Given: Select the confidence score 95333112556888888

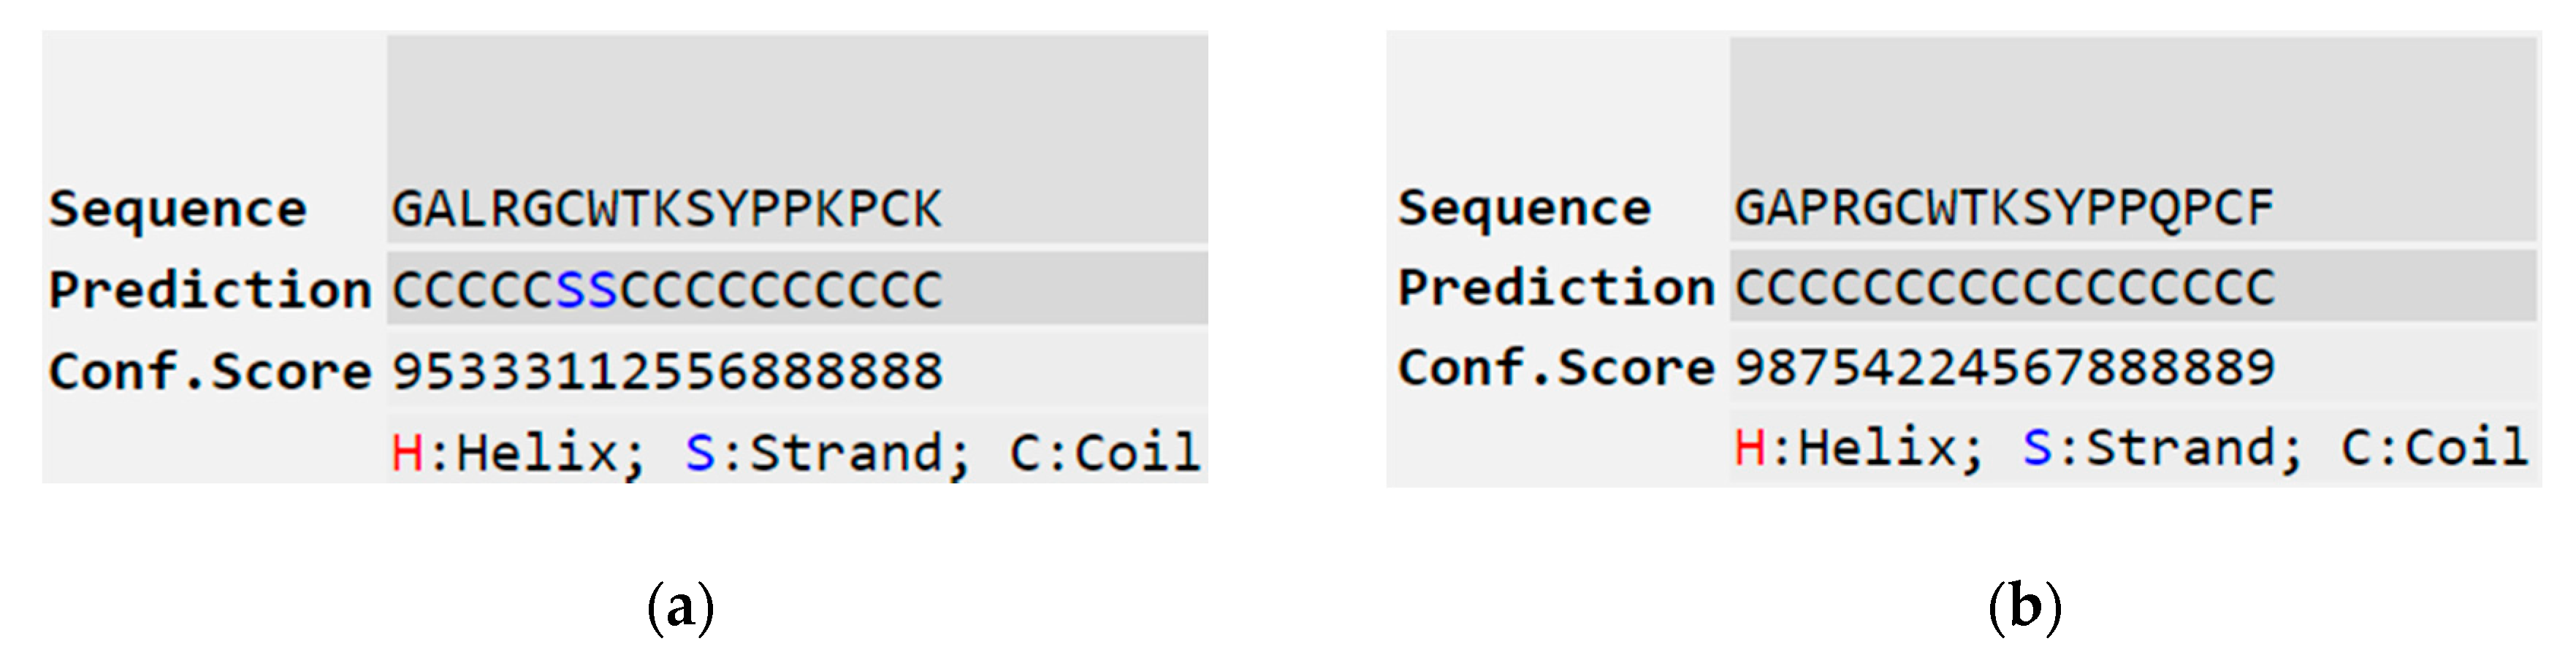Looking at the screenshot, I should [x=667, y=372].
